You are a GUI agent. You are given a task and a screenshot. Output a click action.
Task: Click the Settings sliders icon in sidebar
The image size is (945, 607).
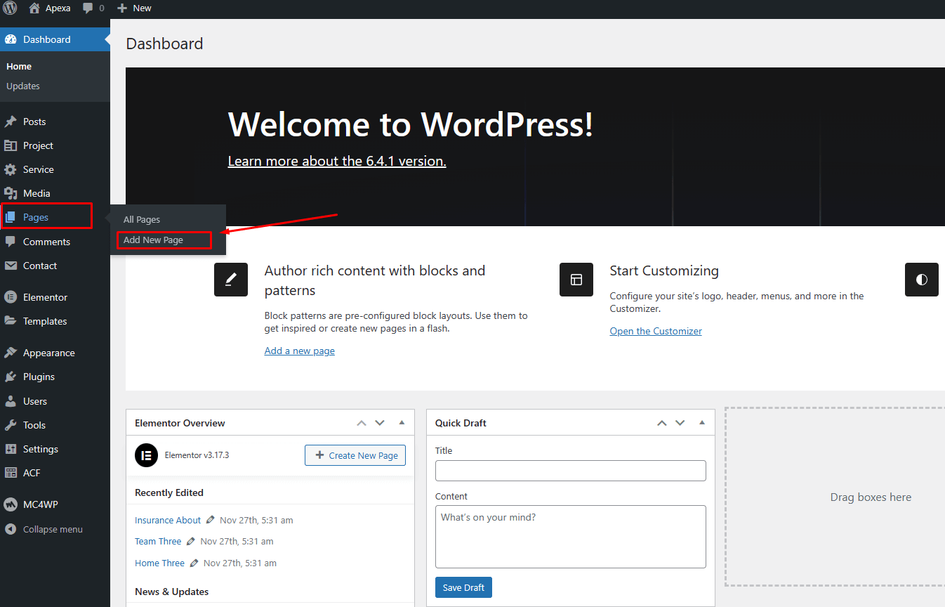(x=11, y=449)
